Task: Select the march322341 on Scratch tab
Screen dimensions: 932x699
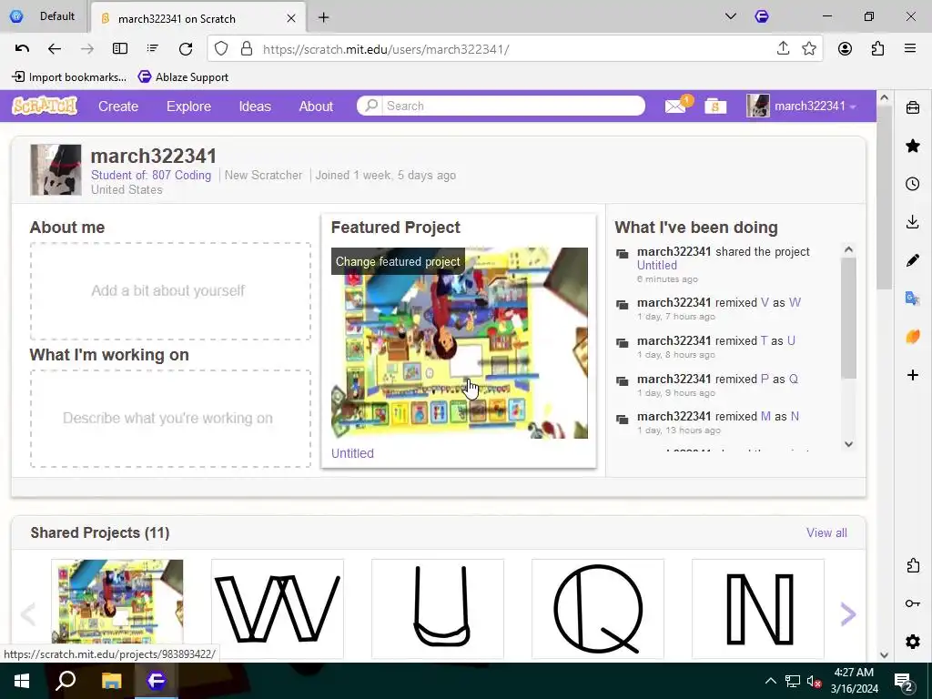Action: click(199, 18)
